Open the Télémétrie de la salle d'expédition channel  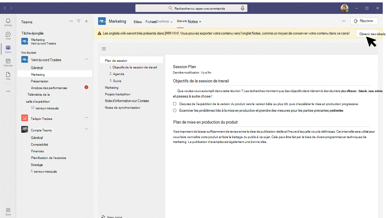38,98
